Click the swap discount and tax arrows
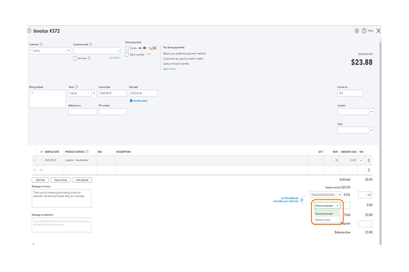409x272 pixels. 302,200
